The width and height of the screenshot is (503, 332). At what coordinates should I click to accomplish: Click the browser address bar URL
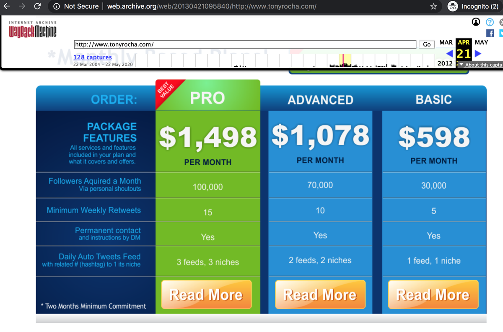[212, 6]
